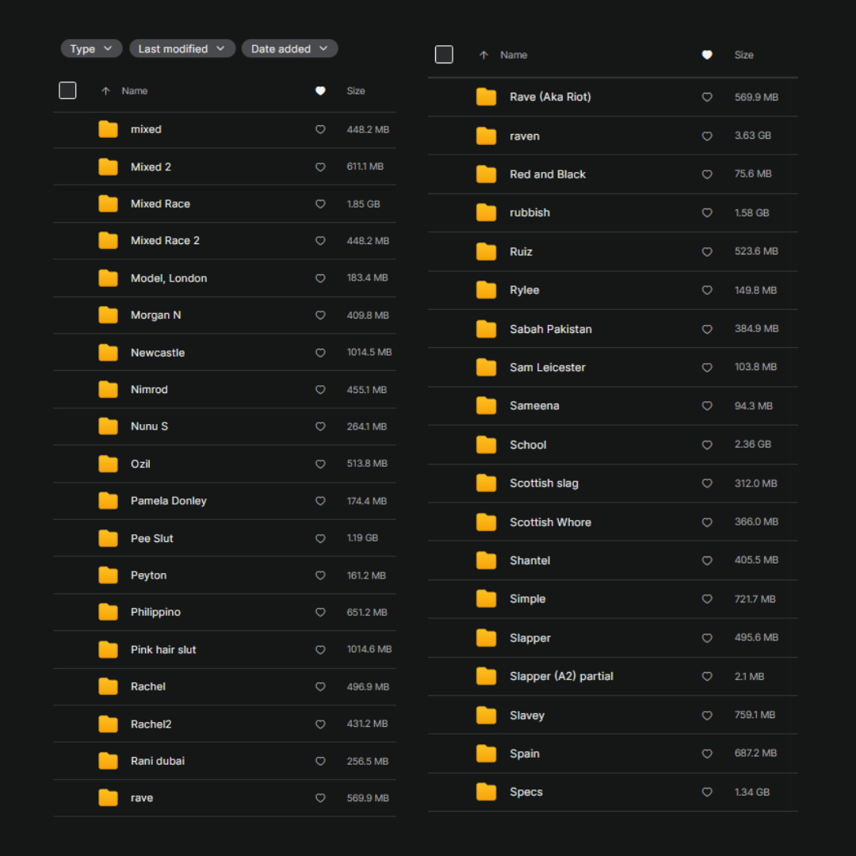Click the favorites heart header in left panel

point(320,91)
